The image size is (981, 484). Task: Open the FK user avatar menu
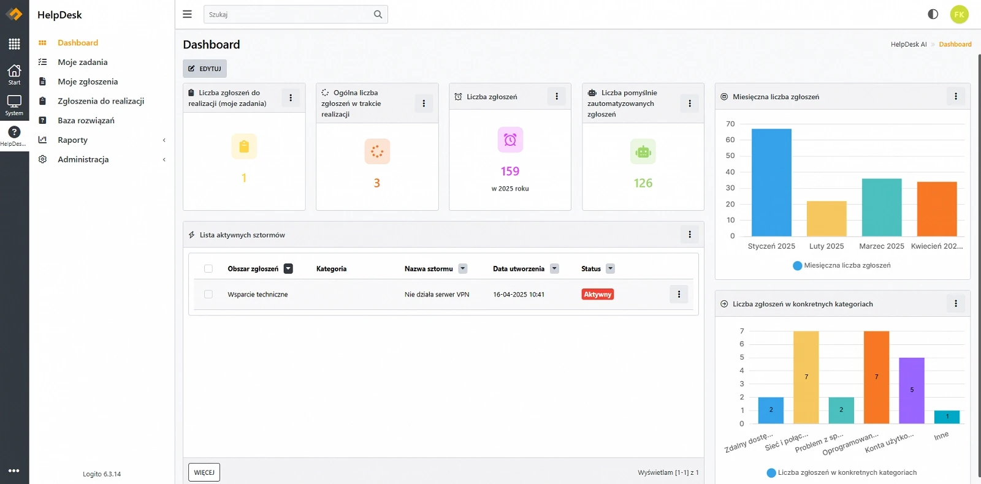pos(959,14)
